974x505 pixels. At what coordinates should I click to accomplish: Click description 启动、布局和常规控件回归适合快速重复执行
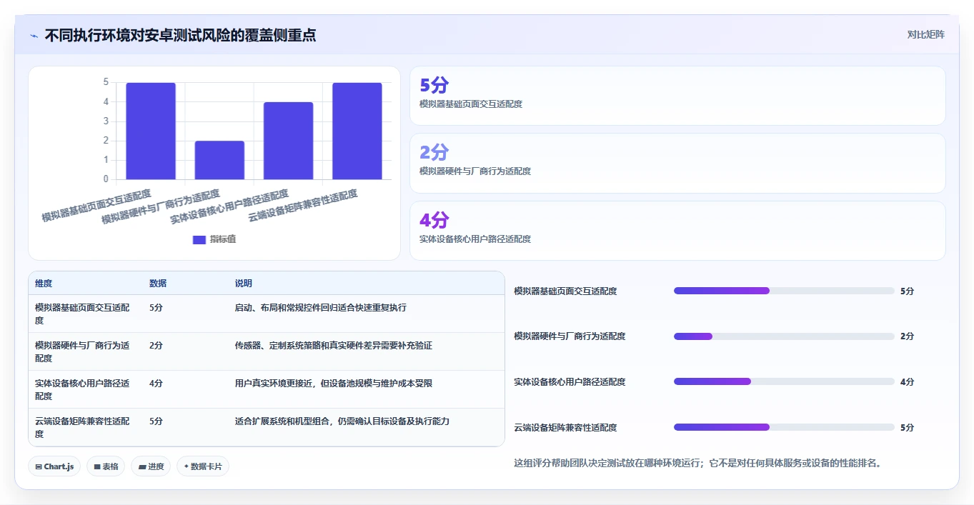click(x=321, y=308)
